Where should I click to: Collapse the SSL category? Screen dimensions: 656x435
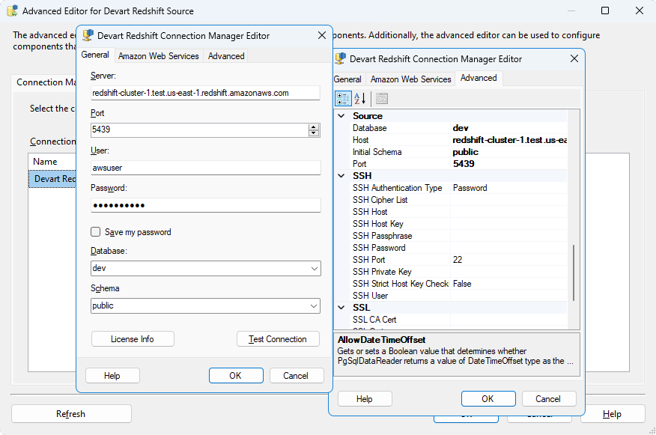click(342, 308)
